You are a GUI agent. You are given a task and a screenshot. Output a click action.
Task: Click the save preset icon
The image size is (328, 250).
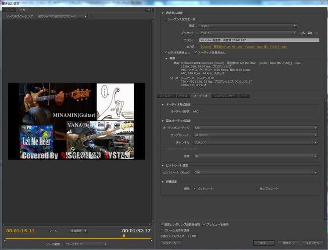click(303, 33)
